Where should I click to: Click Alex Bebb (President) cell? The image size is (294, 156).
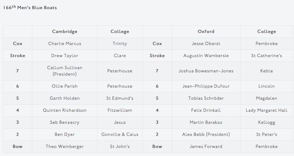pos(206,135)
